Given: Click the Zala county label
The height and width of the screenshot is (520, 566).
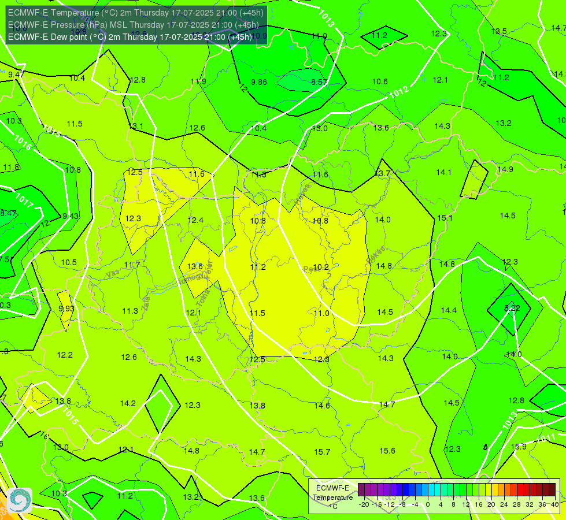Looking at the screenshot, I should [x=146, y=303].
